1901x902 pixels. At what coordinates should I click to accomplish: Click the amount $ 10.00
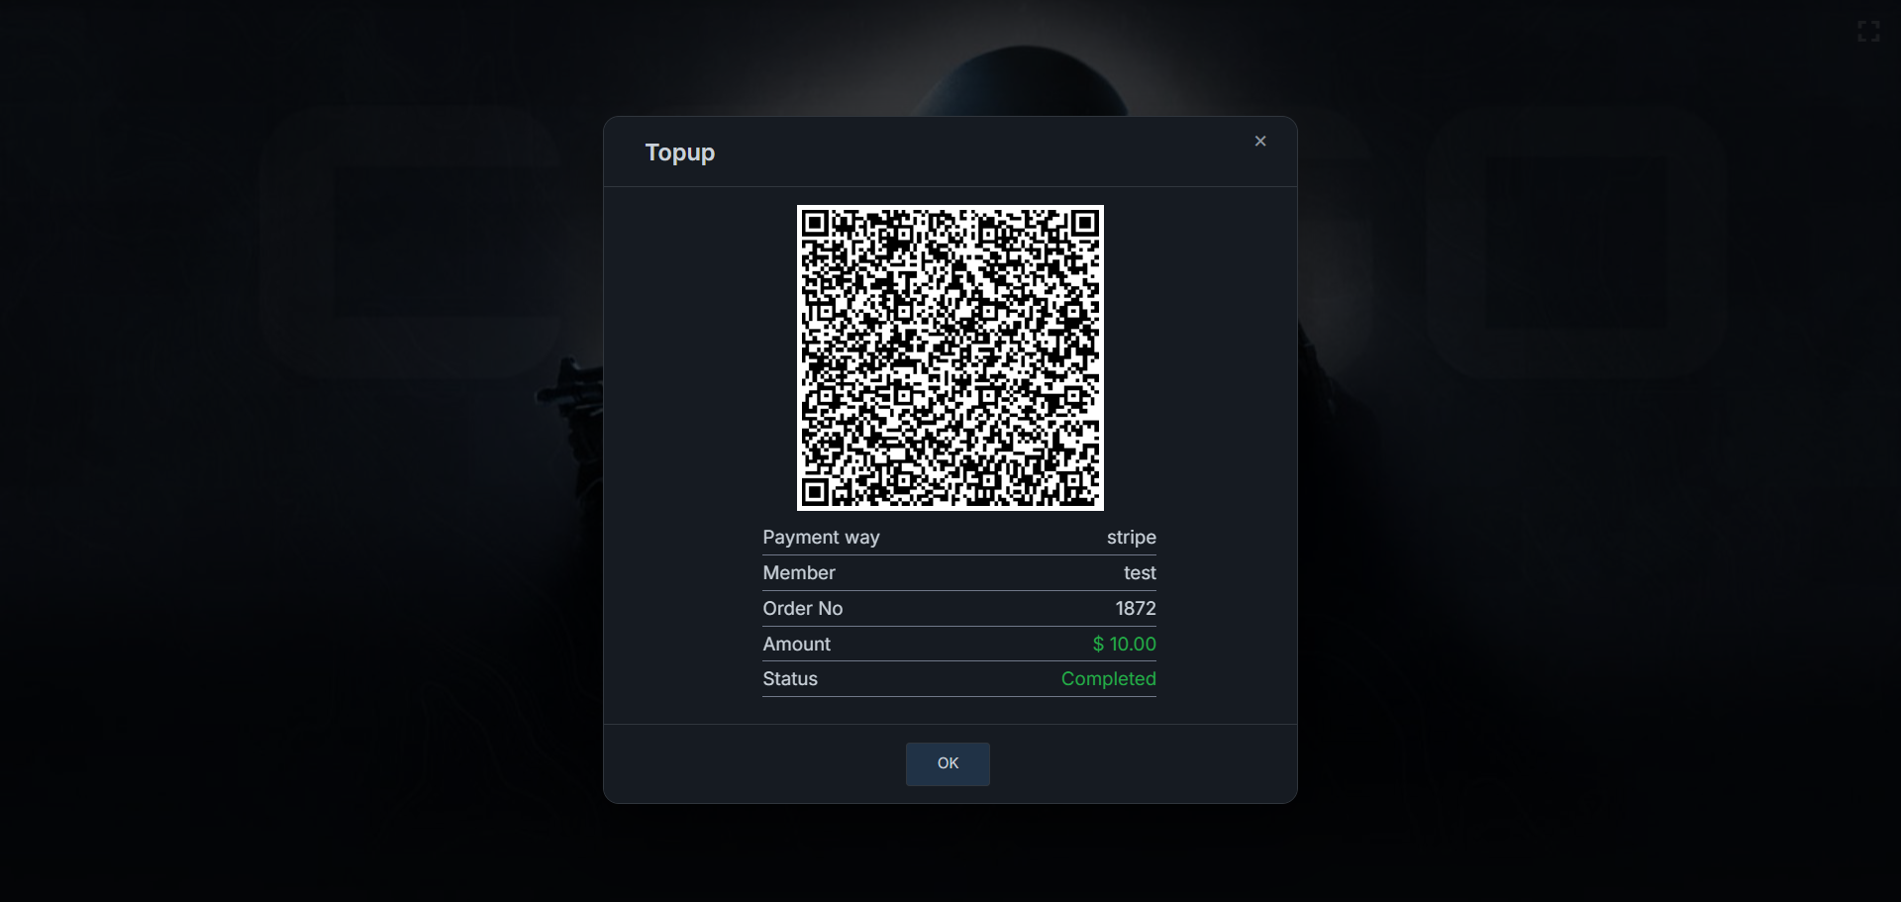pyautogui.click(x=1125, y=645)
